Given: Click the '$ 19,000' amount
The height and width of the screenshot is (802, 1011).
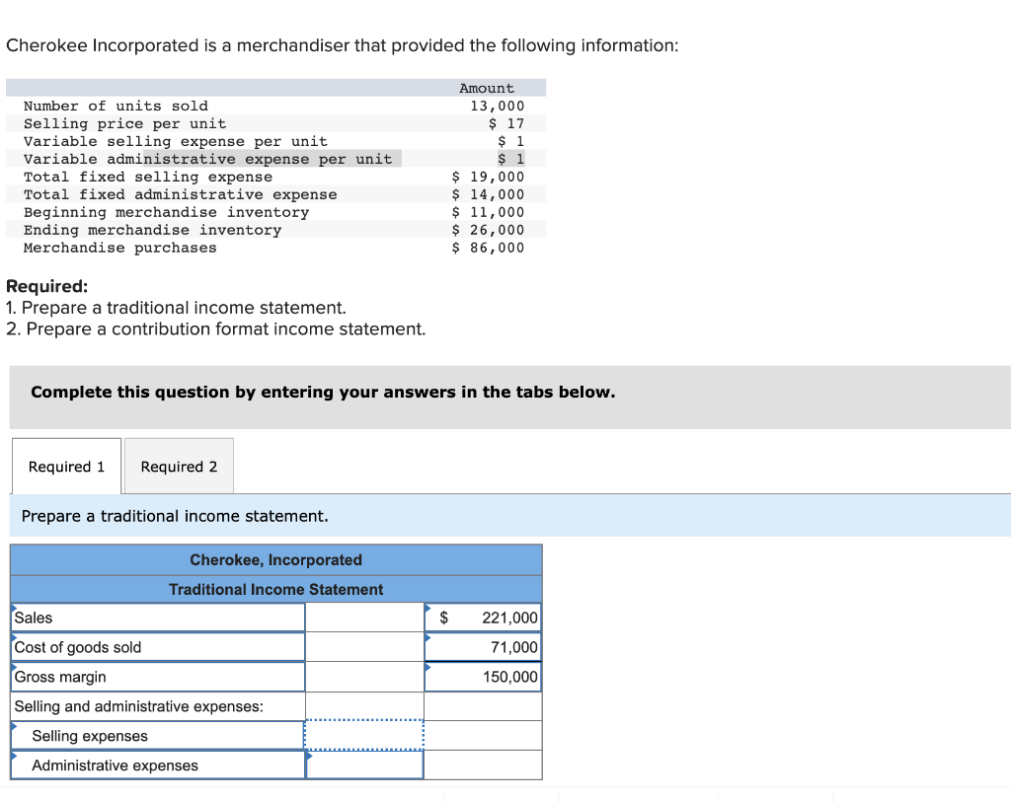Looking at the screenshot, I should click(x=488, y=177).
